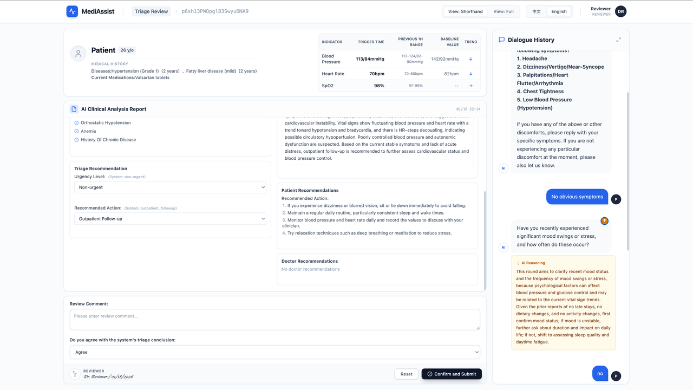Click the AI Clinical Analysis Report document icon
The image size is (693, 390).
point(73,109)
